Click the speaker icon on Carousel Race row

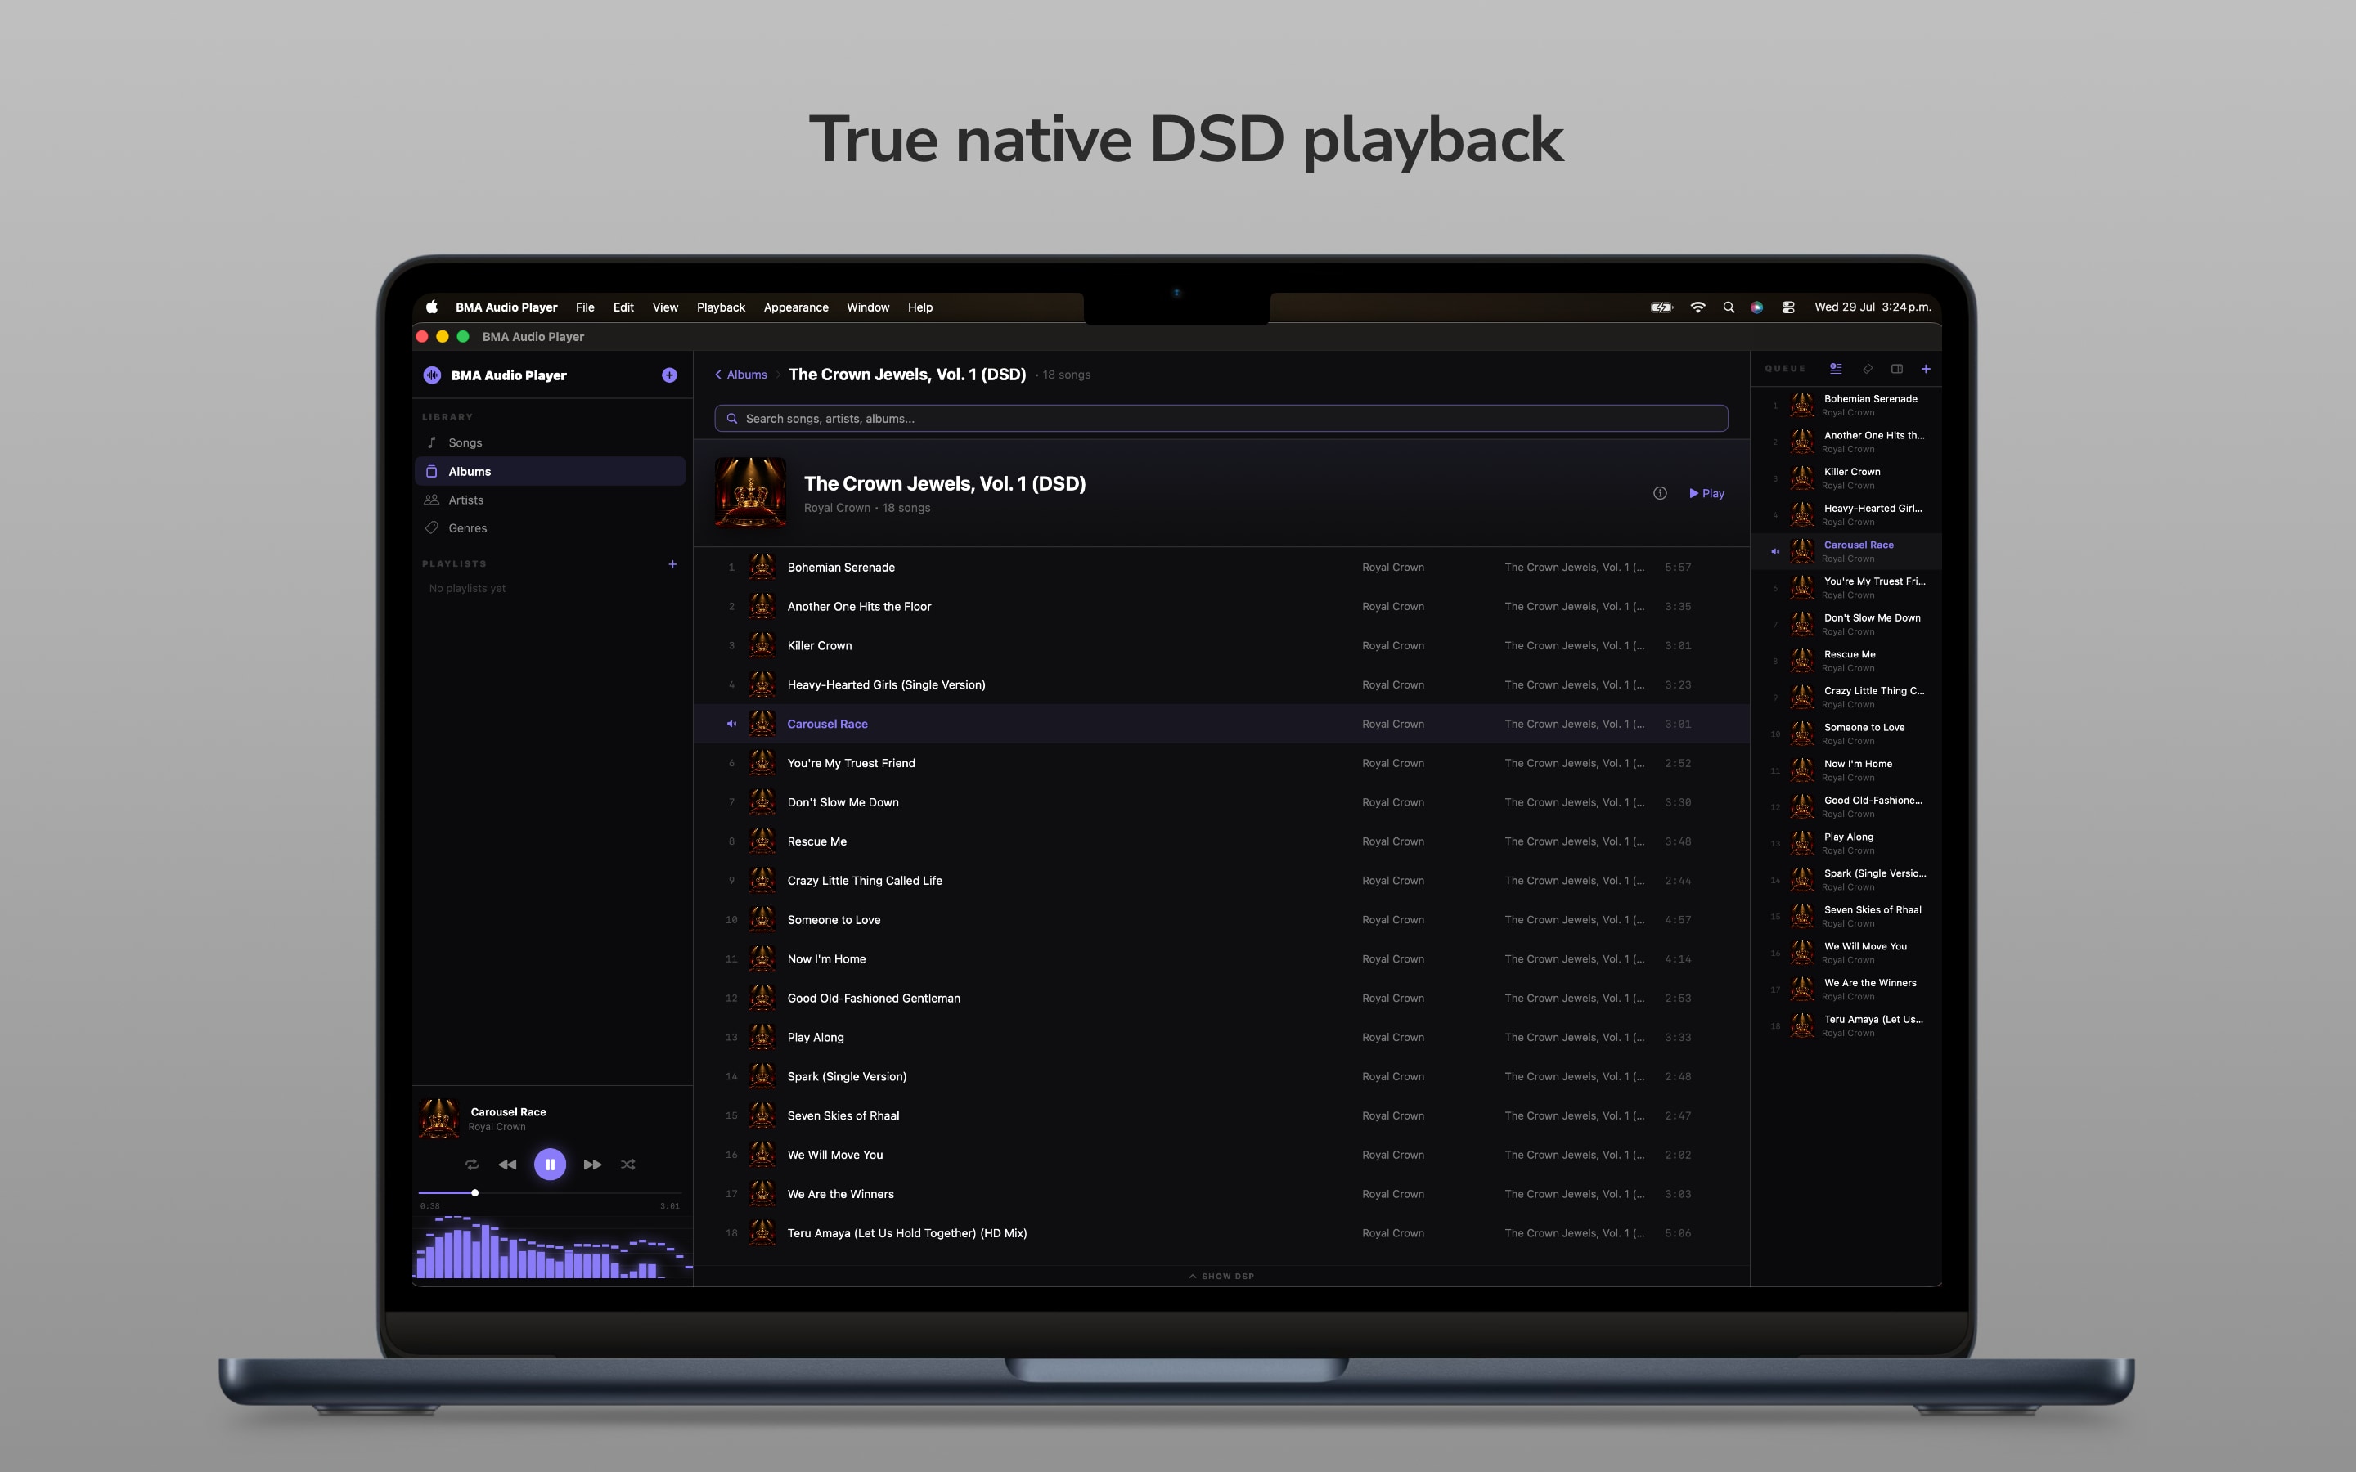click(x=731, y=725)
